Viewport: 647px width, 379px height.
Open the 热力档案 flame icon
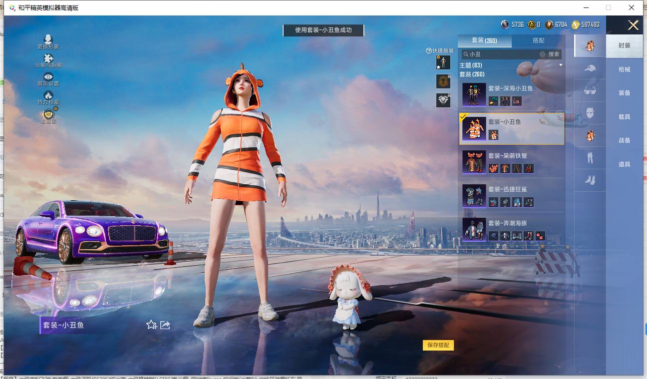coord(48,95)
